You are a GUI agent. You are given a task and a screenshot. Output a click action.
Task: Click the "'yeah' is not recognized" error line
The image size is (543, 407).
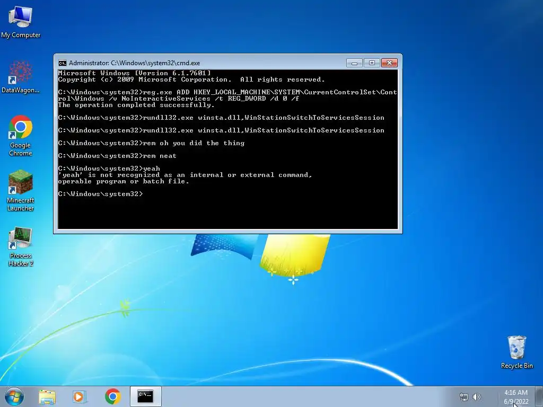[x=185, y=175]
